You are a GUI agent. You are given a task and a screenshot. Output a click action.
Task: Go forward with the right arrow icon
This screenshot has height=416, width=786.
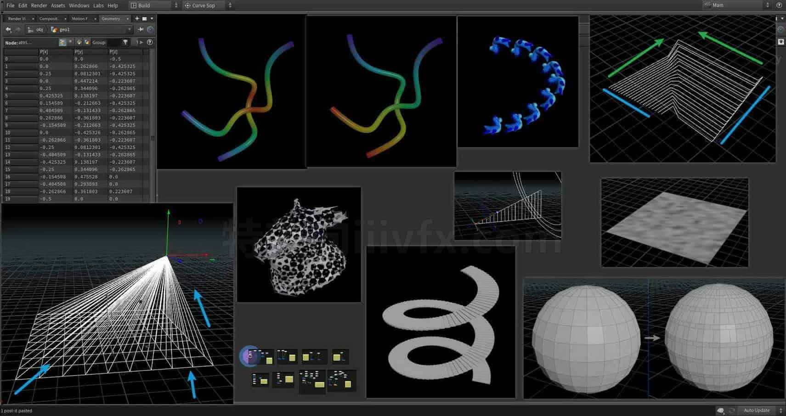[x=18, y=29]
